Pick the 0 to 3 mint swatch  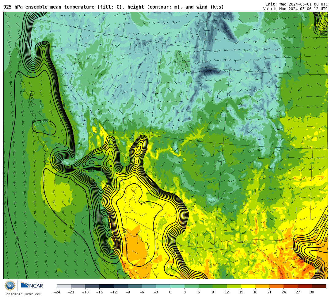point(177,286)
